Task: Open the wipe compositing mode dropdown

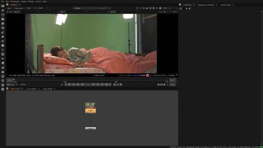Action: 92,8
